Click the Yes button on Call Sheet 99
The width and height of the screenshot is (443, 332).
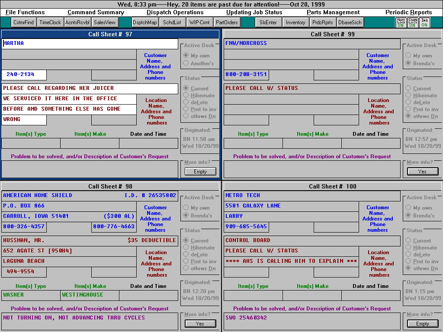click(x=422, y=172)
